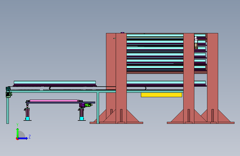Select the yellow block under the conveyor

point(161,95)
